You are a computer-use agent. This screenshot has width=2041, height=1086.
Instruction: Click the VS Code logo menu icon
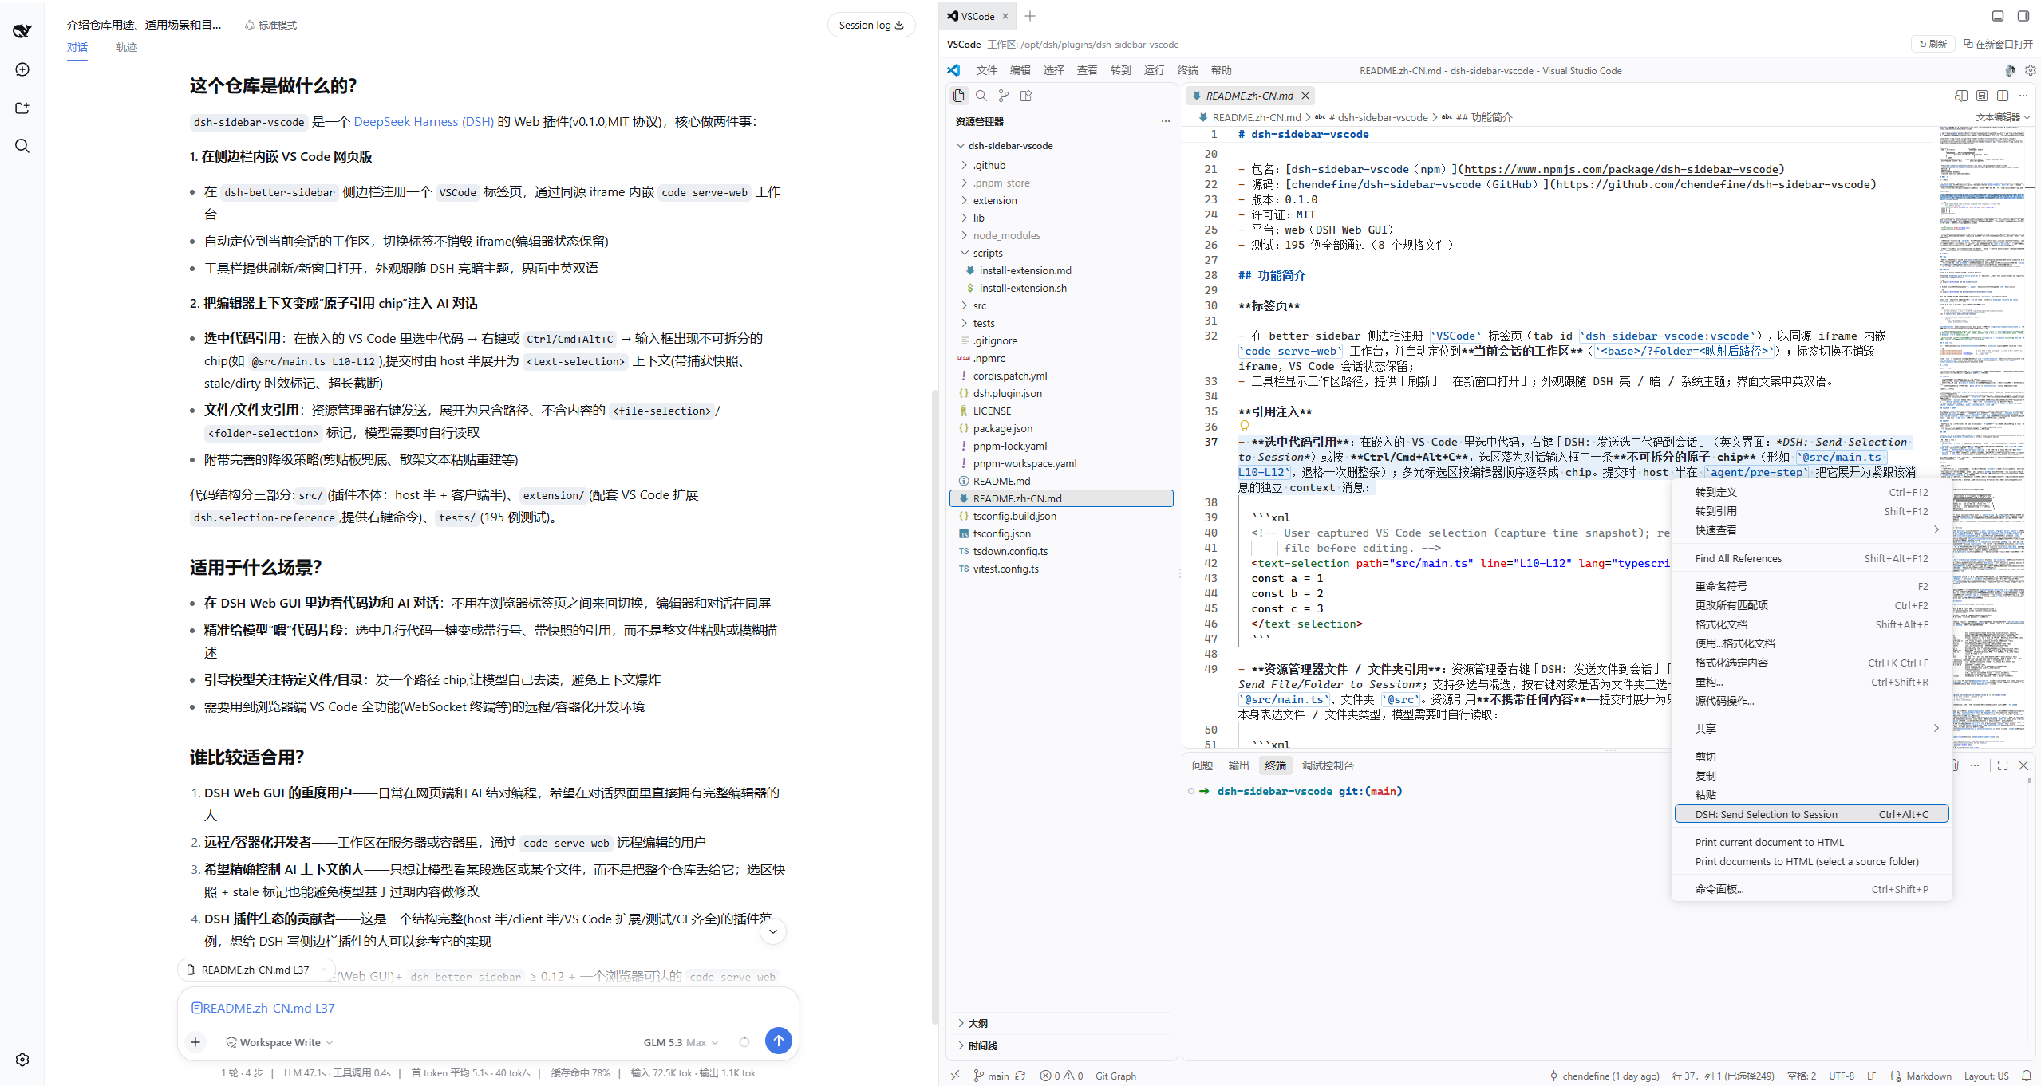click(954, 70)
